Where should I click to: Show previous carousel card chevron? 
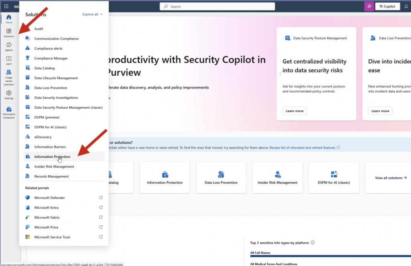coord(281,74)
